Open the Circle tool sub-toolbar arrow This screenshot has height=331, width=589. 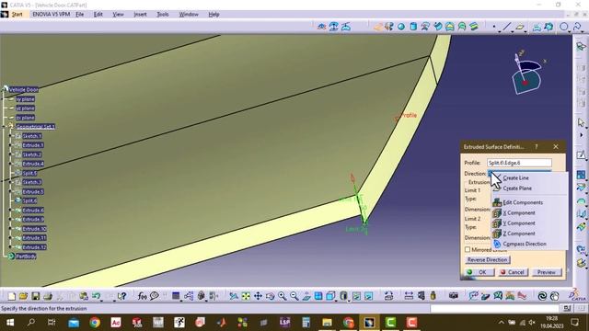pyautogui.click(x=569, y=31)
